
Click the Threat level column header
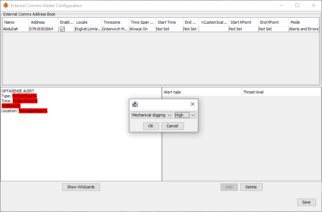tap(281, 92)
